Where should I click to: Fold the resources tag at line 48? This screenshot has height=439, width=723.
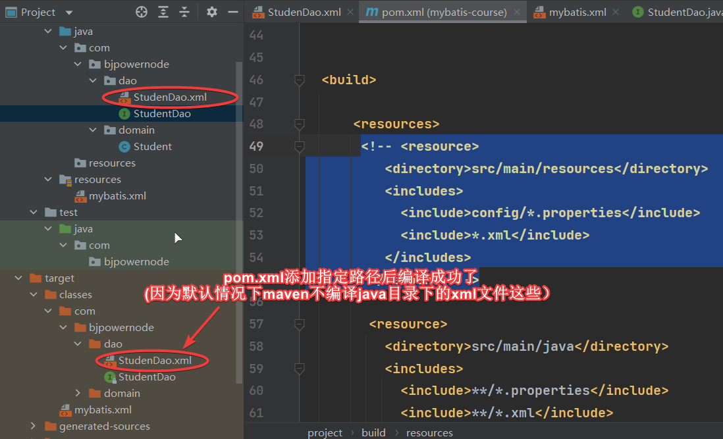(299, 124)
